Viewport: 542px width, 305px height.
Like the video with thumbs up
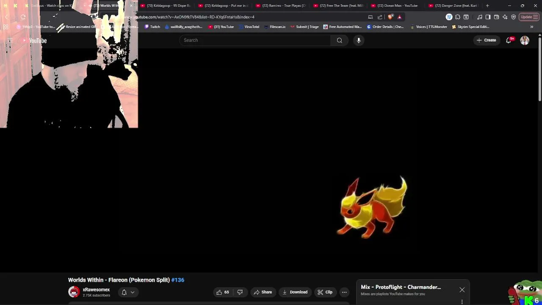[x=222, y=292]
